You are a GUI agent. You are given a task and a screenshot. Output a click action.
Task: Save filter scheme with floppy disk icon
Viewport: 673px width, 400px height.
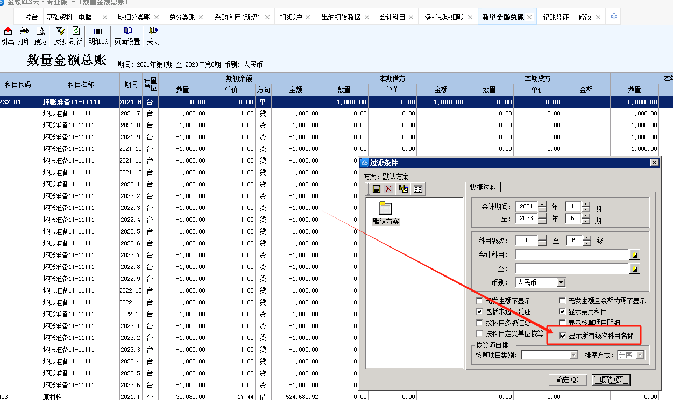click(x=377, y=189)
